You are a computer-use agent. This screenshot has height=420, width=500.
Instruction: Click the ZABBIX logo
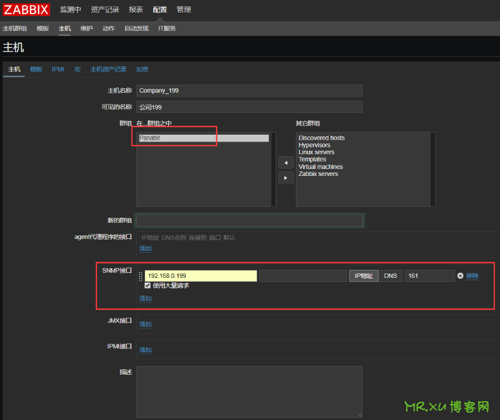(26, 10)
